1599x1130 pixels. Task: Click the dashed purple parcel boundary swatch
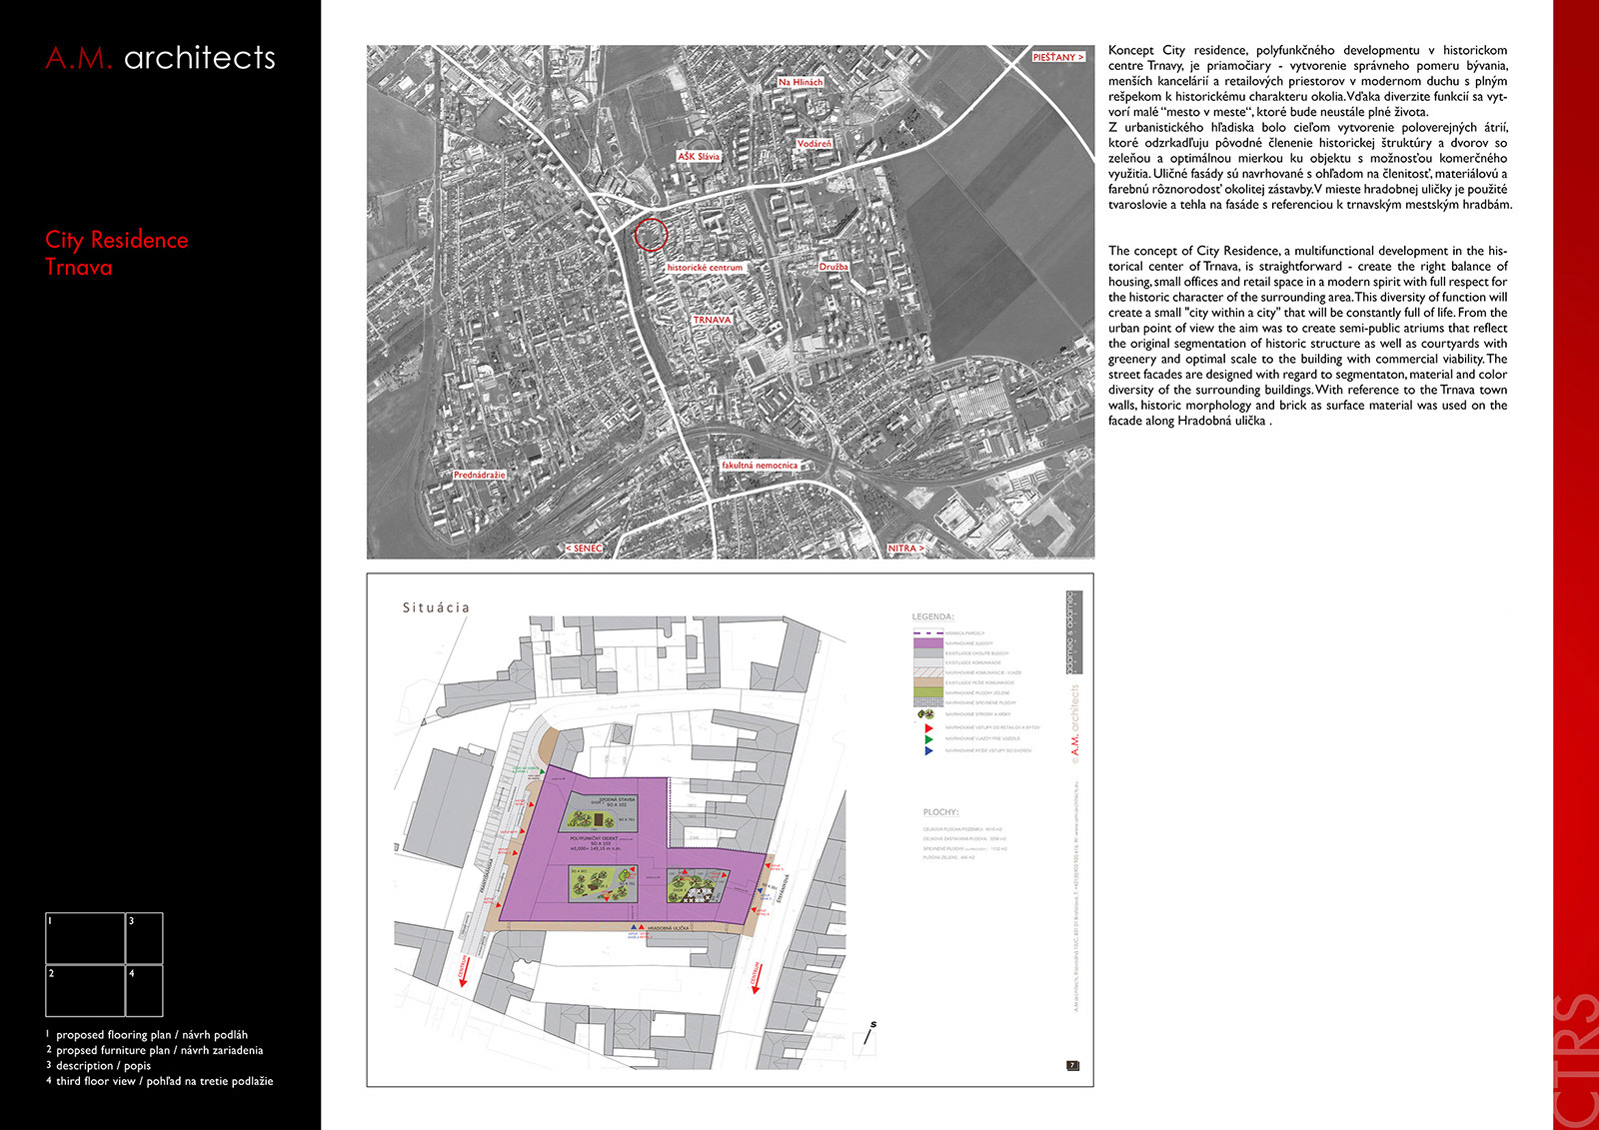point(928,633)
